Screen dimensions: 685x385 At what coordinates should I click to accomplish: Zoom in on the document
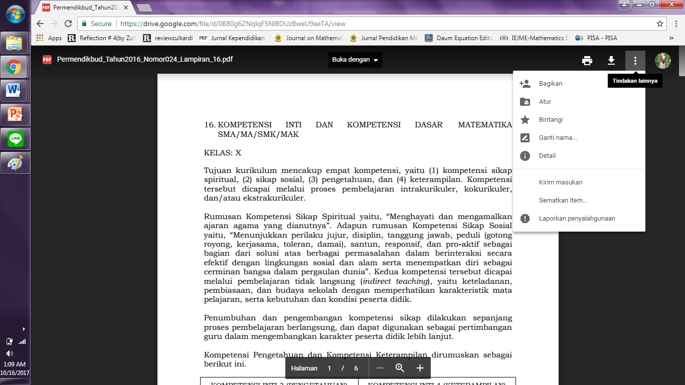click(419, 367)
